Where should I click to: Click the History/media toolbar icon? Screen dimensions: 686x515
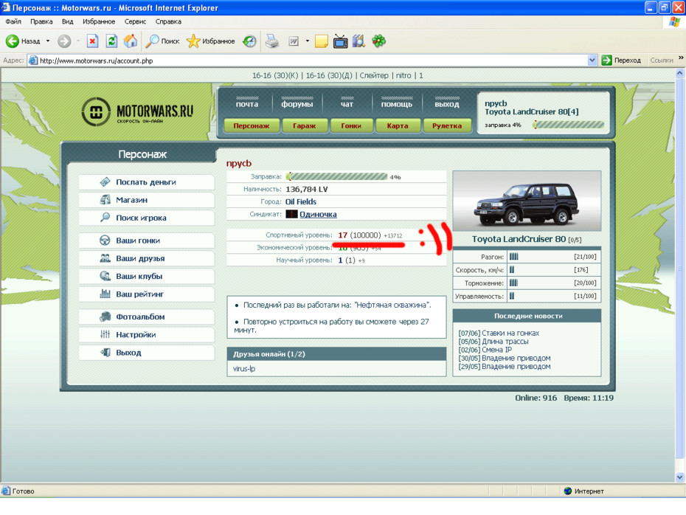coord(249,41)
